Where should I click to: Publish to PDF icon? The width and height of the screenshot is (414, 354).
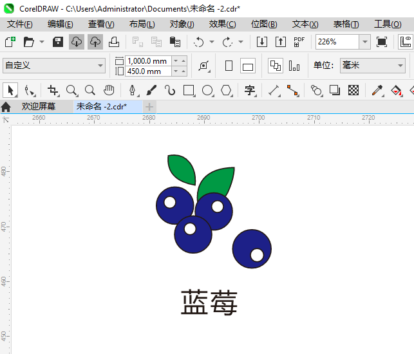299,42
